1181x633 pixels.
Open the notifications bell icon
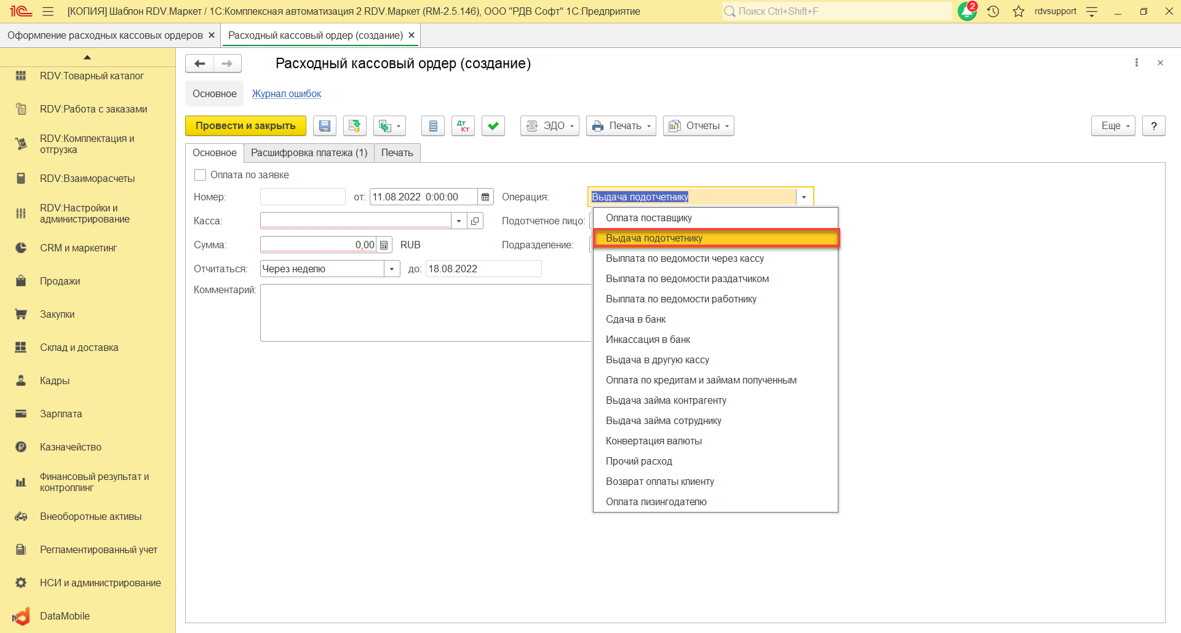click(x=966, y=11)
